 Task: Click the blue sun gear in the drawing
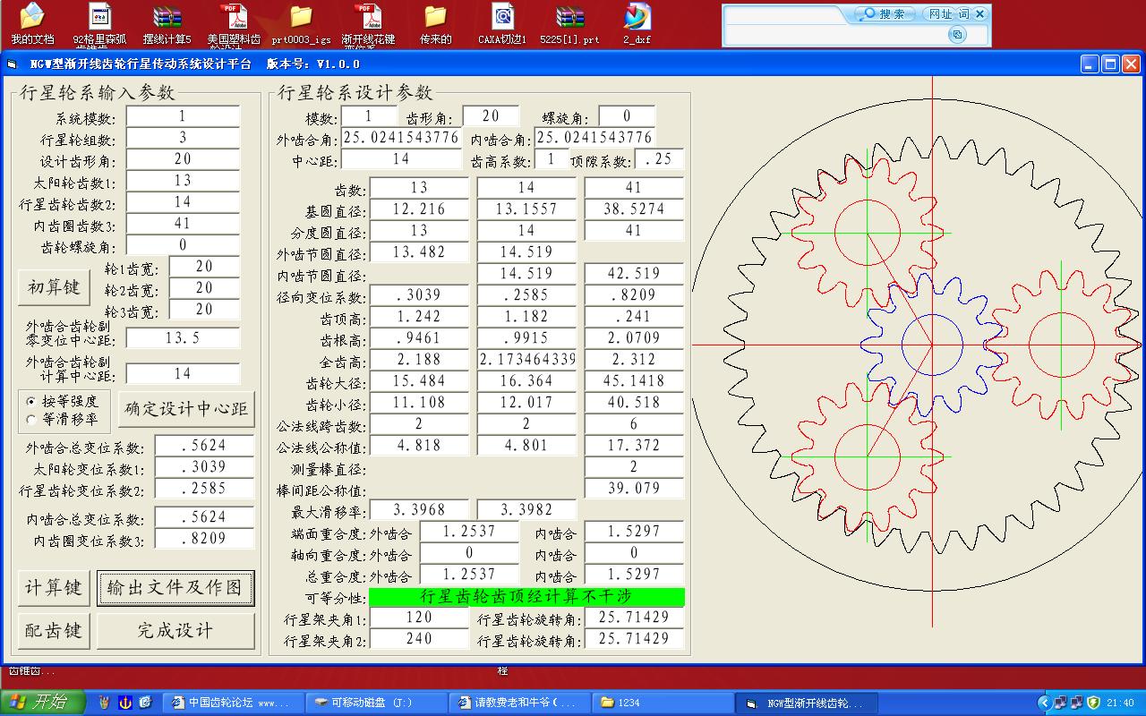point(932,345)
